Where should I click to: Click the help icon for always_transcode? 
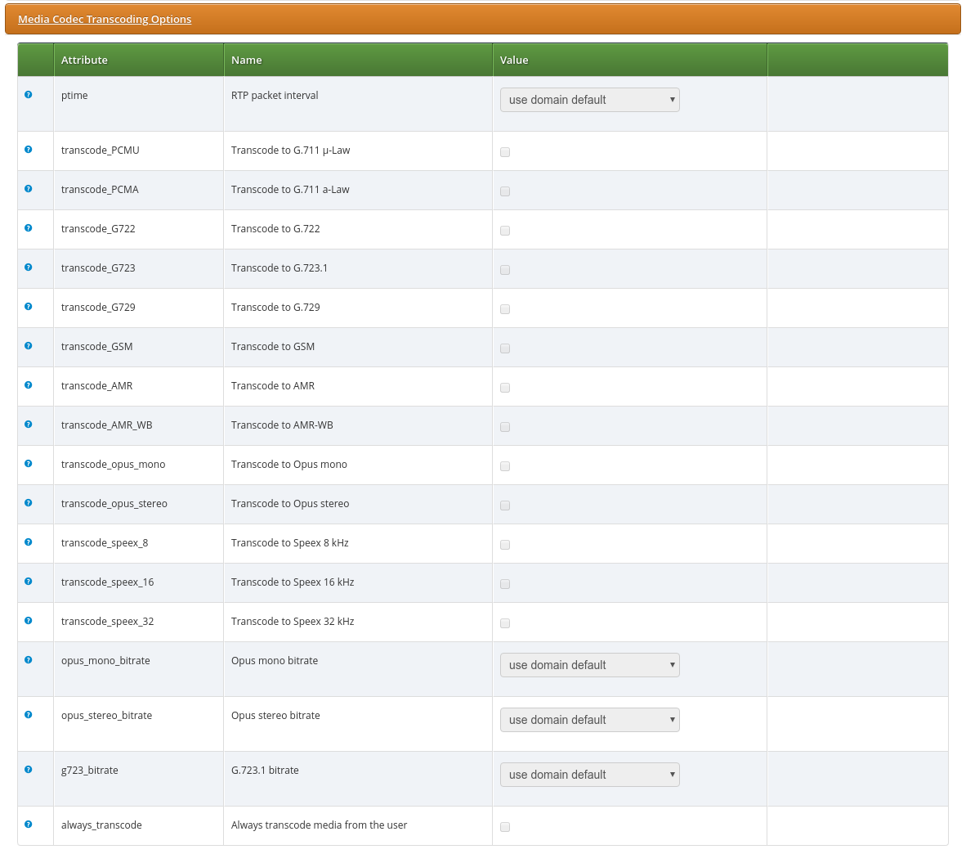coord(28,825)
